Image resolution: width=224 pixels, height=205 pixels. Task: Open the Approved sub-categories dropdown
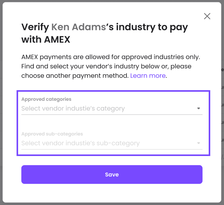tap(112, 143)
